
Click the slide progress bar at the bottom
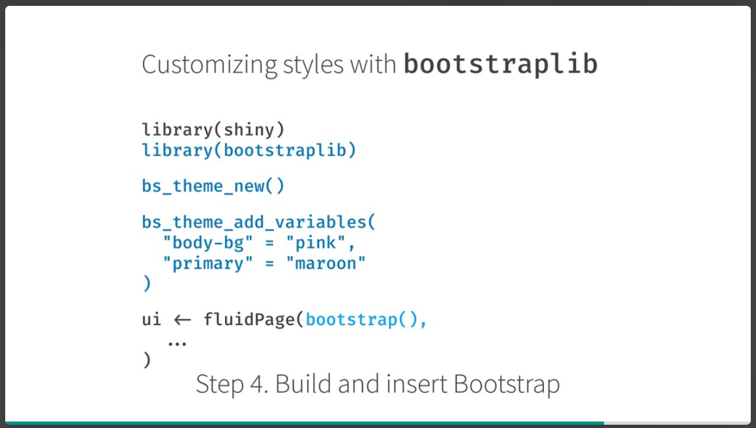click(378, 423)
